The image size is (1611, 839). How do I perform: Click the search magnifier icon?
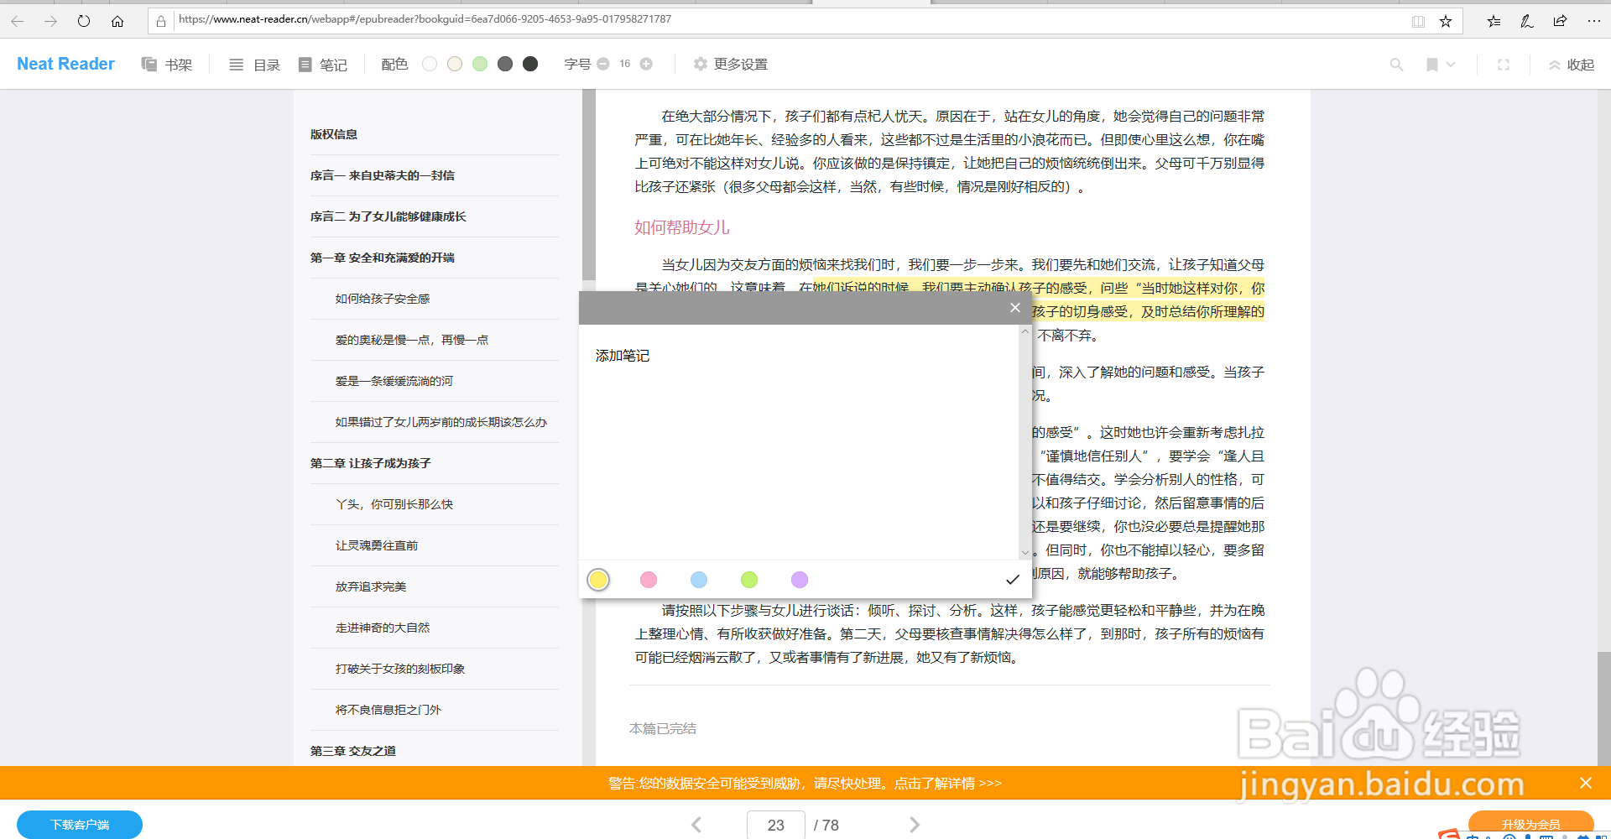pos(1396,65)
